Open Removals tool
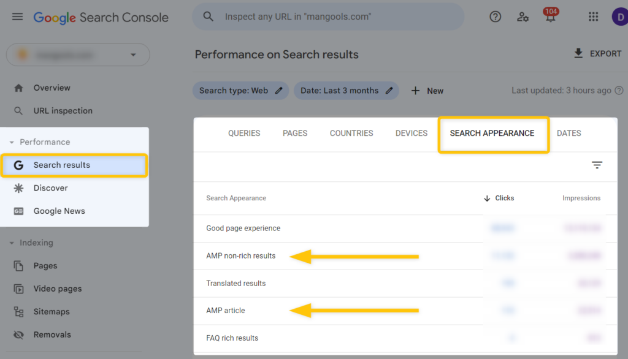 click(52, 334)
